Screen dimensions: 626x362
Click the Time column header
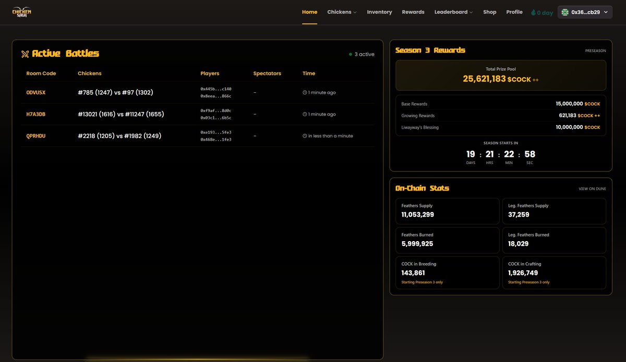[x=309, y=73]
